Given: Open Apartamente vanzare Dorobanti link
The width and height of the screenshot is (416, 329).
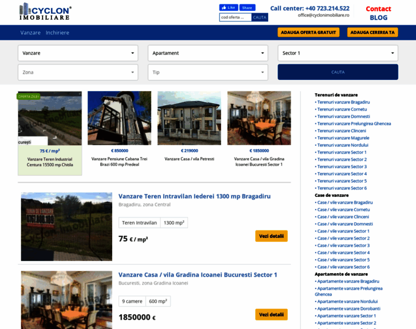Looking at the screenshot, I should 348,309.
